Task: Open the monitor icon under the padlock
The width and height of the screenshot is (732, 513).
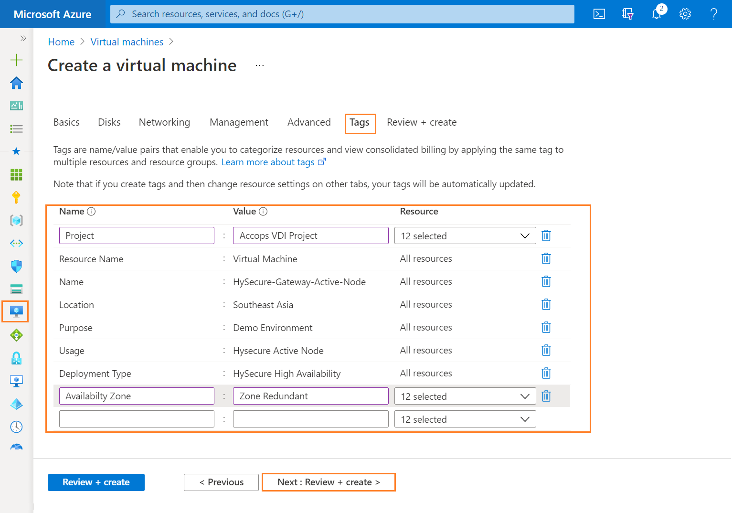Action: coord(16,381)
